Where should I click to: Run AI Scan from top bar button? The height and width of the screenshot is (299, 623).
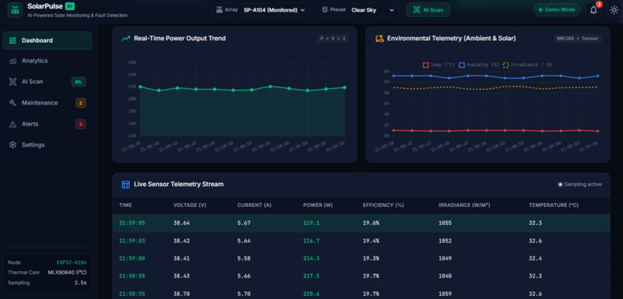click(428, 10)
